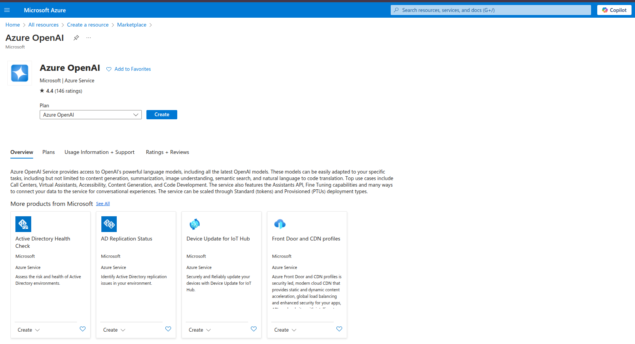
Task: Click the Add to Favorites link
Action: click(x=133, y=69)
